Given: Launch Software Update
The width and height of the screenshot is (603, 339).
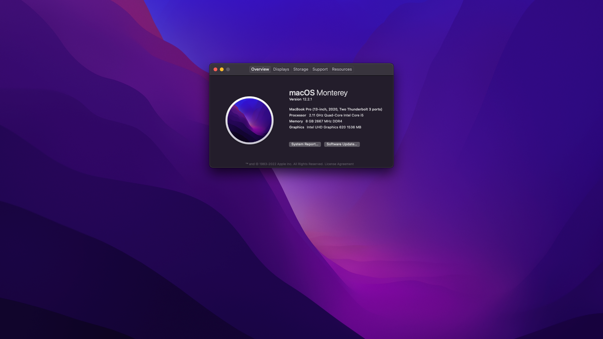Looking at the screenshot, I should (x=342, y=144).
